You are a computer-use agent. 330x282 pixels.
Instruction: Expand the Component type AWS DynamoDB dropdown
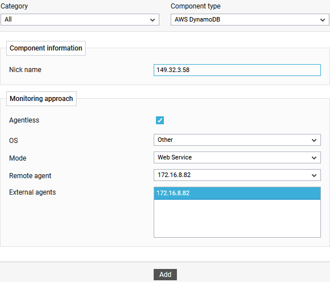coord(250,20)
